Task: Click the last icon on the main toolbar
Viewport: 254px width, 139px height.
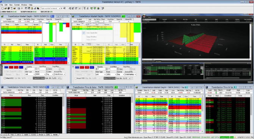Action: (103, 8)
